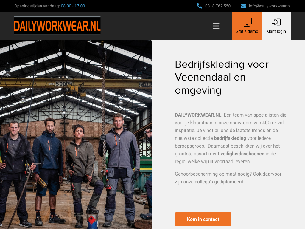Viewport: 305px width, 229px height.
Task: Click the 5000 kg crane beam in photo
Action: pos(76,83)
